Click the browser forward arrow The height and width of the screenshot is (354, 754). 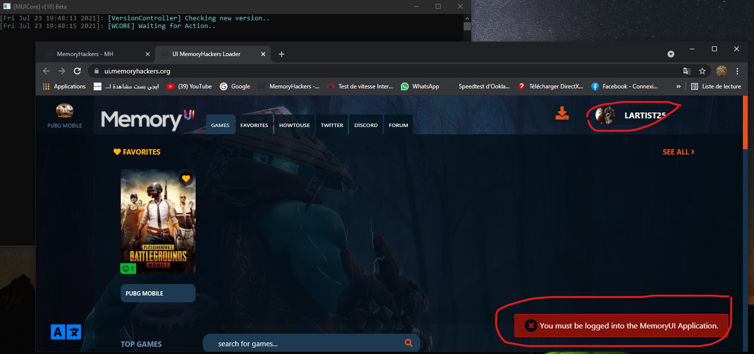pos(62,71)
